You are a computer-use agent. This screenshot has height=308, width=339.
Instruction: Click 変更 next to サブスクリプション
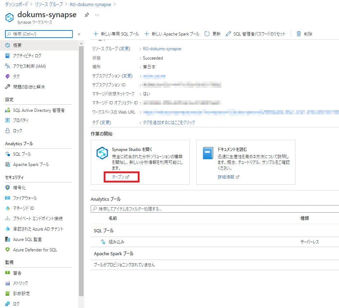(127, 76)
